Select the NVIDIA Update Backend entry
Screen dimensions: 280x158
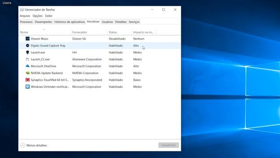click(47, 73)
